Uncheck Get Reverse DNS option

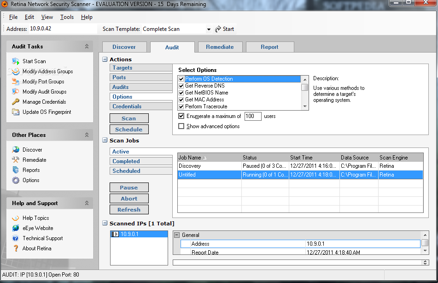[181, 86]
